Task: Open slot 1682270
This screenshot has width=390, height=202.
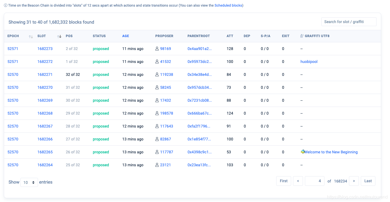Action: point(45,87)
